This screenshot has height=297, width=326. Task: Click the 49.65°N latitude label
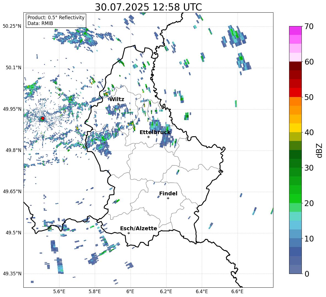click(12, 191)
